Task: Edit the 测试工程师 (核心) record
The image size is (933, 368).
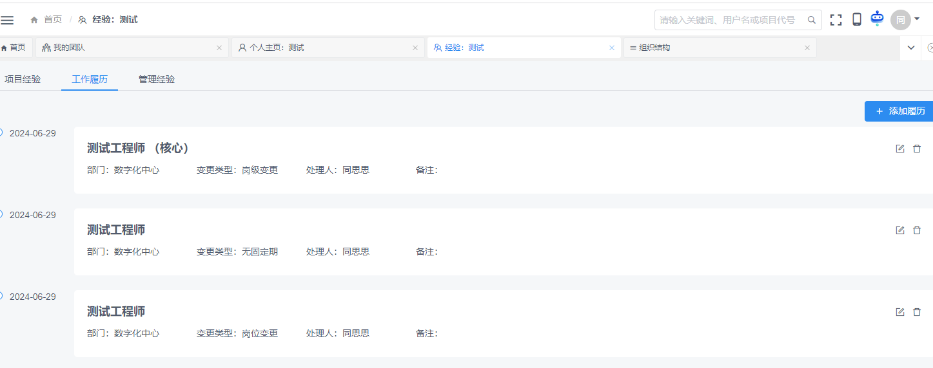Action: pos(900,149)
